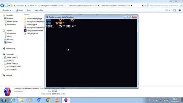Launch Google Chrome from the taskbar

click(48, 100)
